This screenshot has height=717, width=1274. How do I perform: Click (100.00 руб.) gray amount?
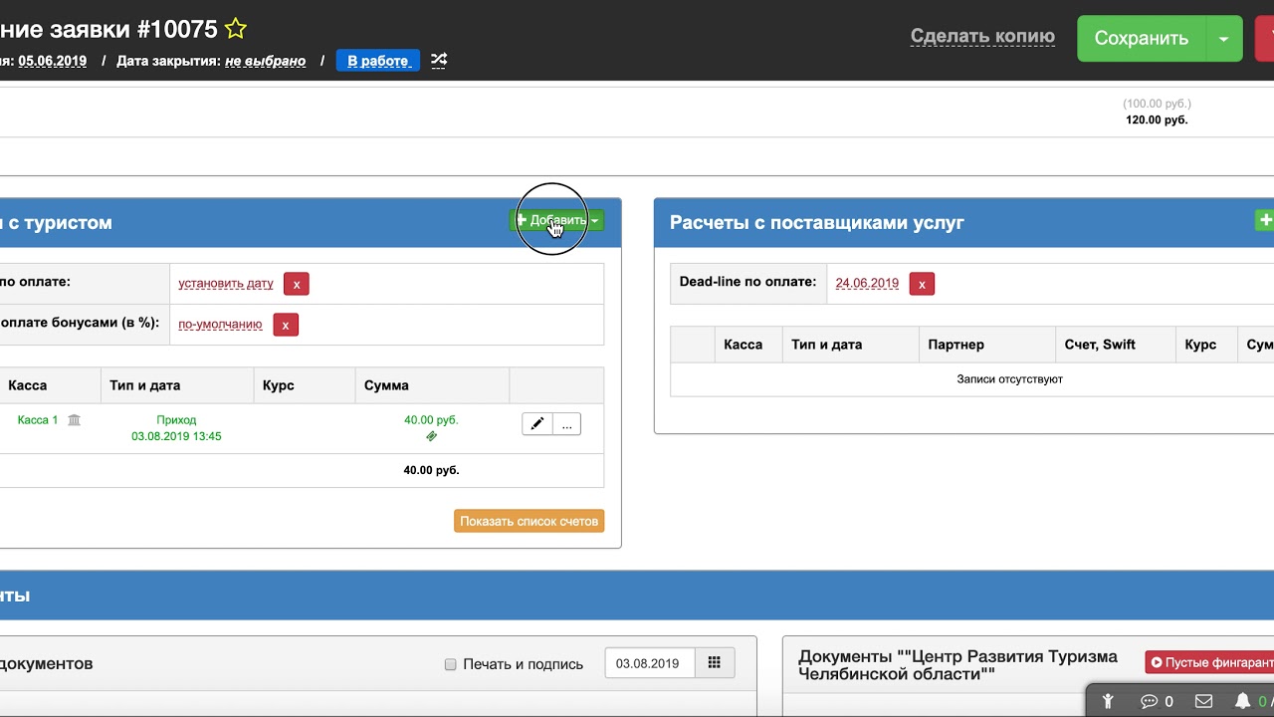[x=1157, y=104]
